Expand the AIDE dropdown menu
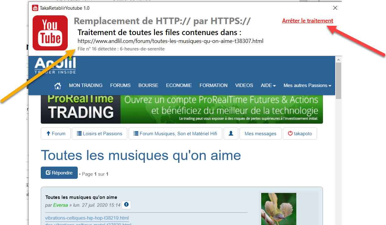 (268, 86)
